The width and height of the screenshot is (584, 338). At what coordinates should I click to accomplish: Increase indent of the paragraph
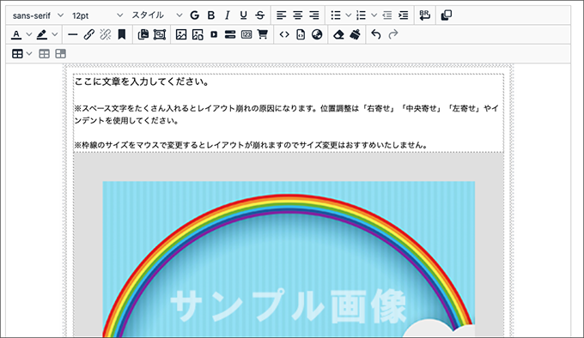pyautogui.click(x=404, y=15)
